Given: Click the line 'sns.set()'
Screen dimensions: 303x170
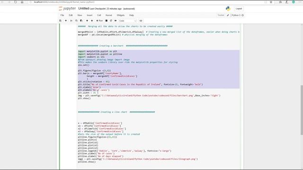Looking at the screenshot, I should 84,65.
